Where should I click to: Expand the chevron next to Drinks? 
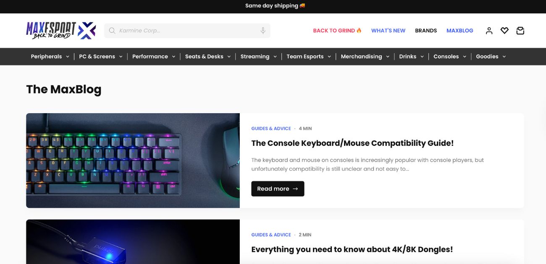click(422, 57)
